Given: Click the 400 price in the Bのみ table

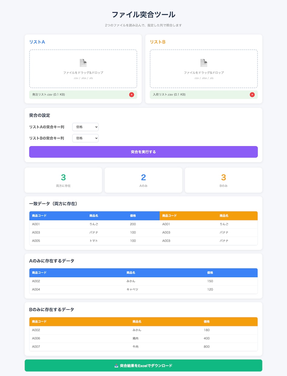Looking at the screenshot, I should point(207,338).
